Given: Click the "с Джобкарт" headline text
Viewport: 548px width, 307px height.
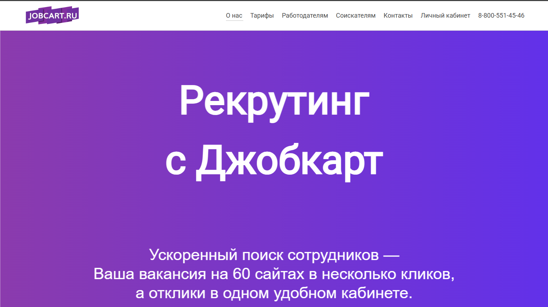Looking at the screenshot, I should (274, 161).
